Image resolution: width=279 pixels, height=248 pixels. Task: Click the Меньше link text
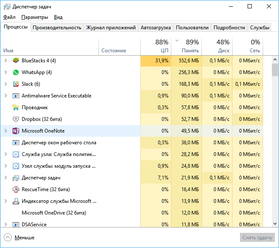pyautogui.click(x=25, y=238)
